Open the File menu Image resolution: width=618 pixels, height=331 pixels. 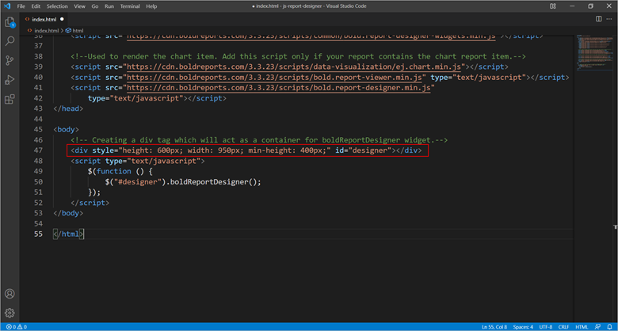(21, 6)
